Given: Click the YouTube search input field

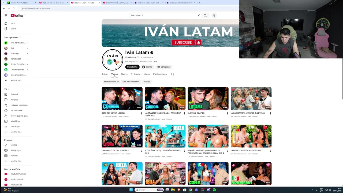Looking at the screenshot, I should point(163,15).
